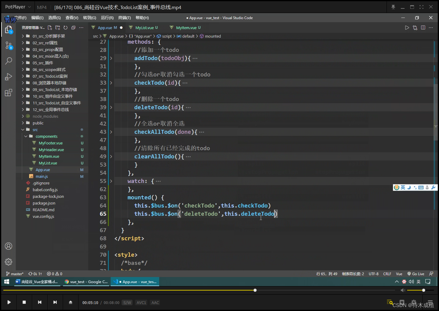Screen dimensions: 439x311
Task: Skip to the next video
Action: tap(55, 302)
